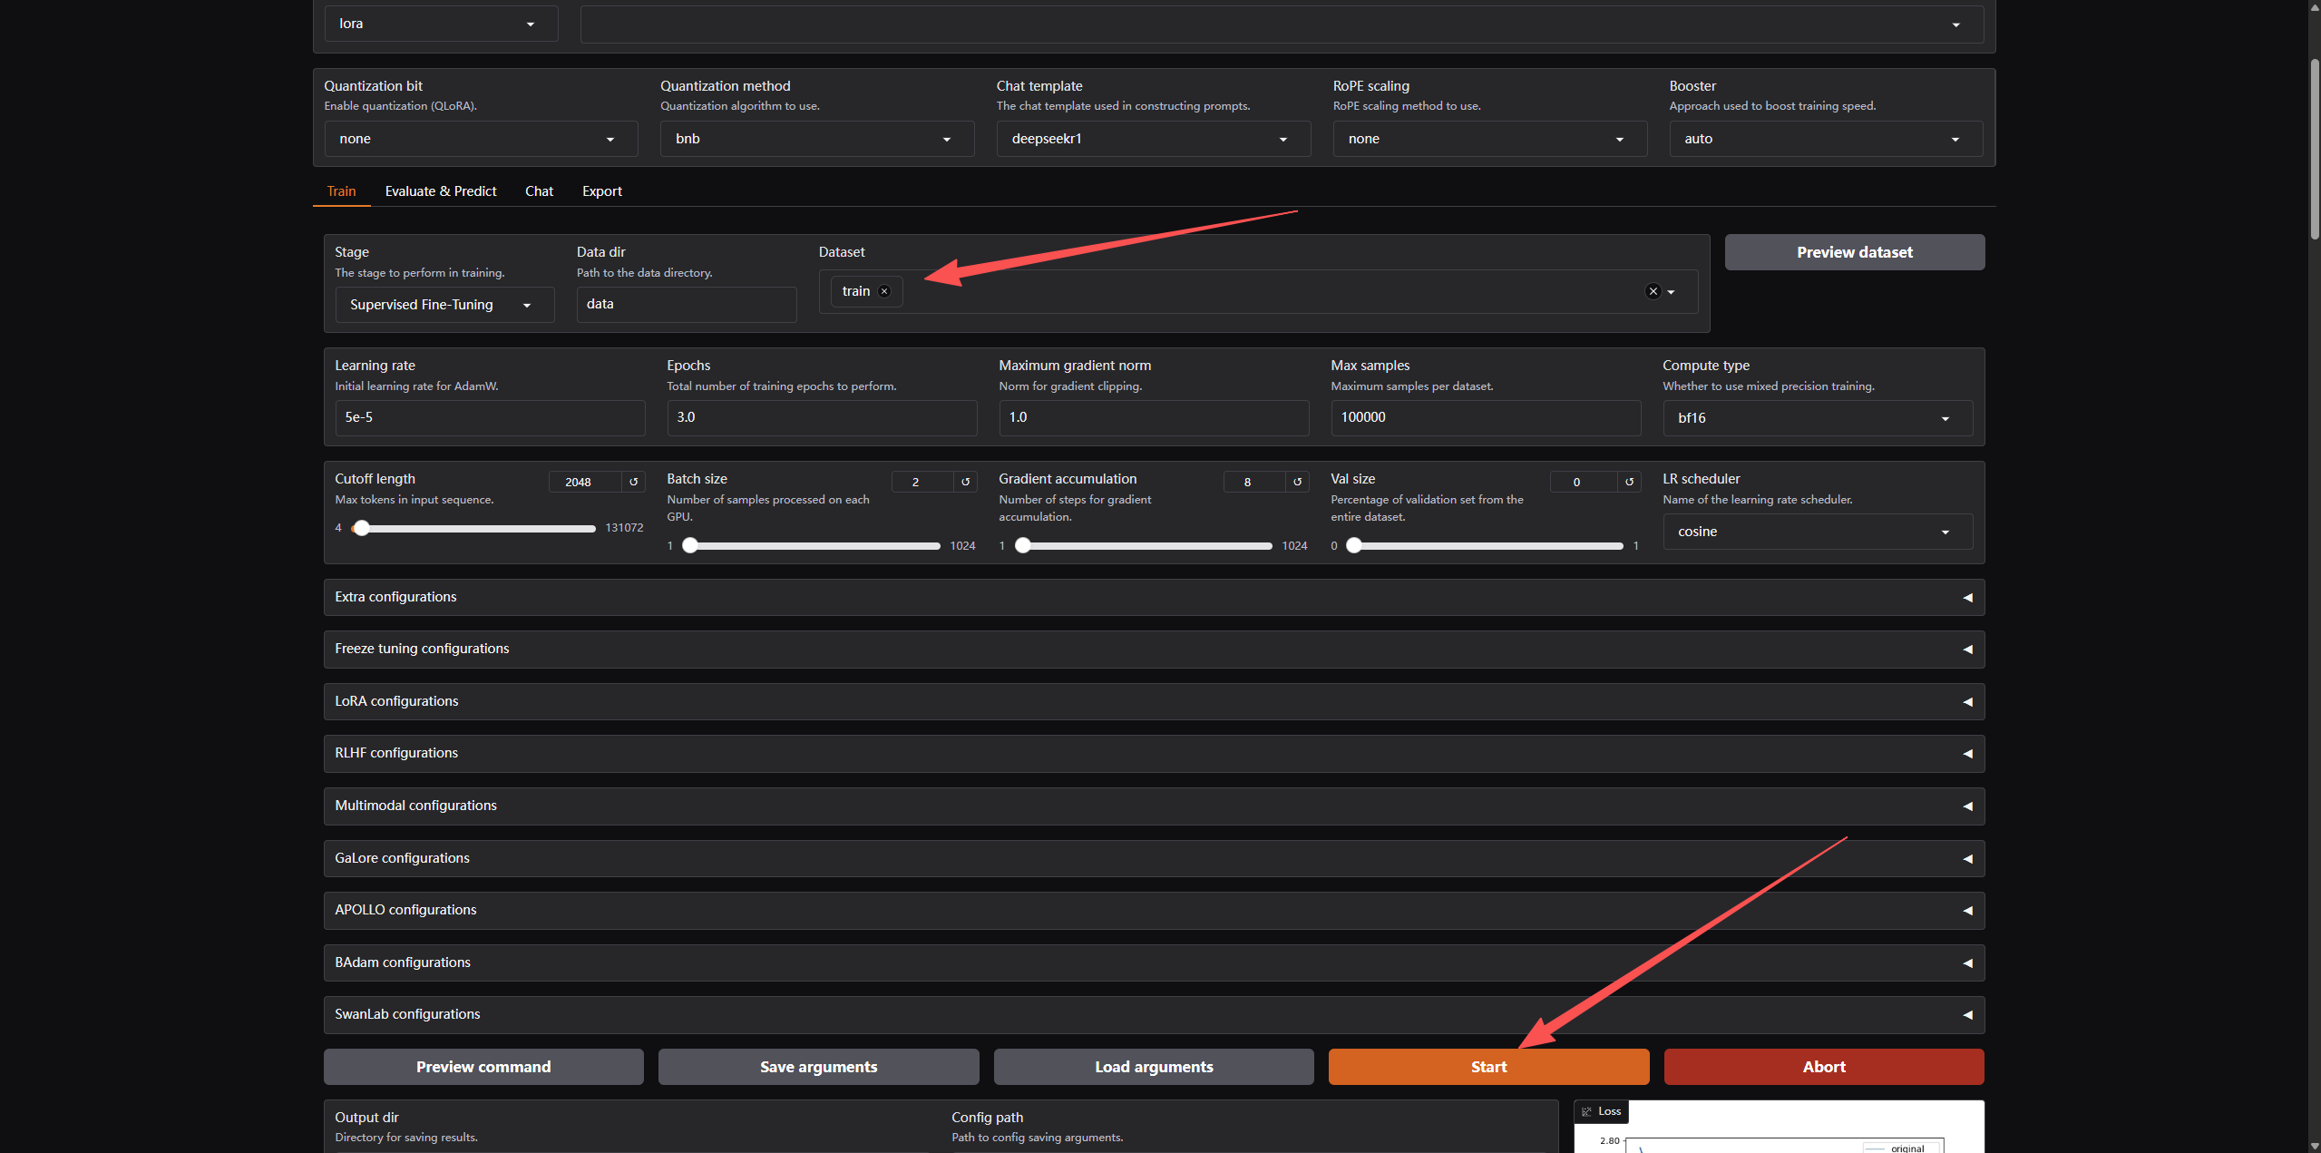
Task: Expand Freeze tuning configurations
Action: (x=1154, y=649)
